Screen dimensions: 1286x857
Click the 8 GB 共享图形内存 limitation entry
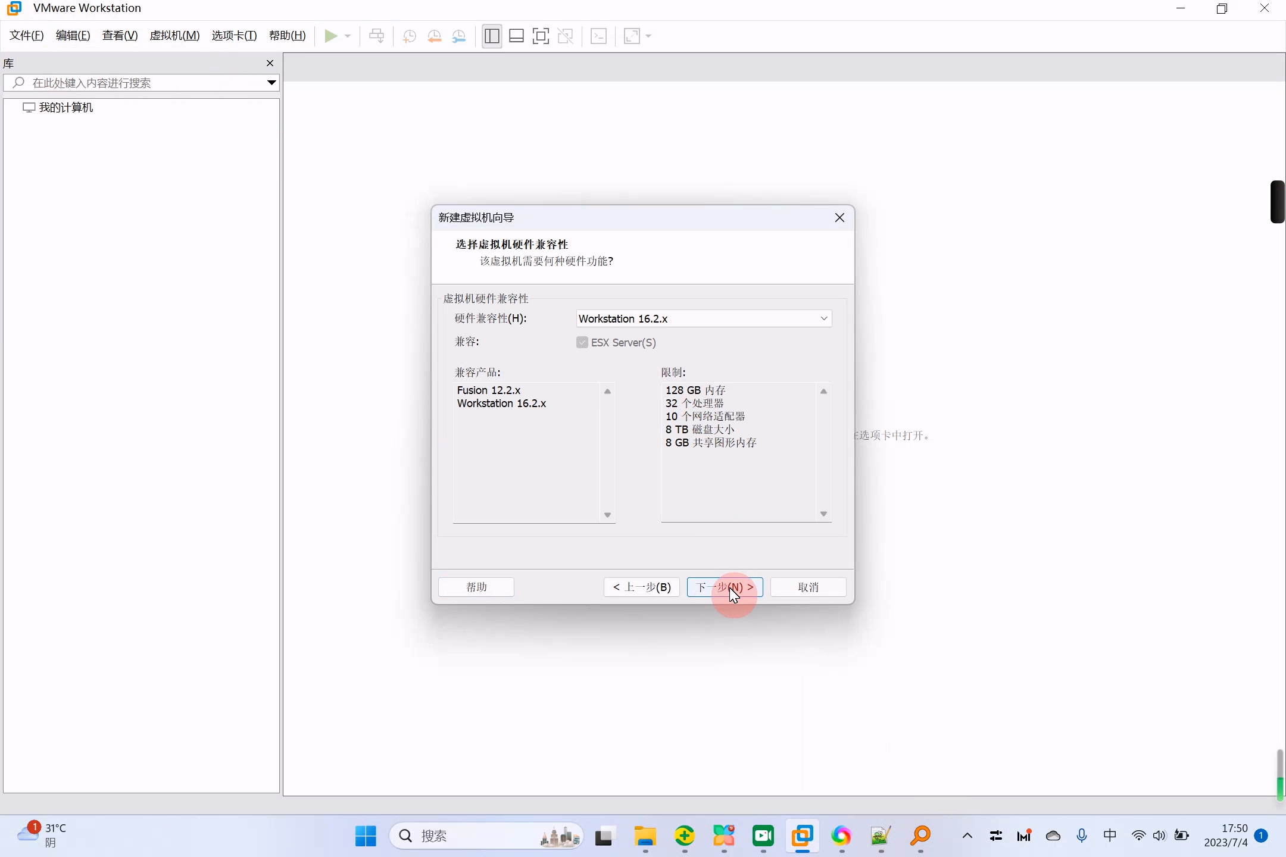(711, 443)
